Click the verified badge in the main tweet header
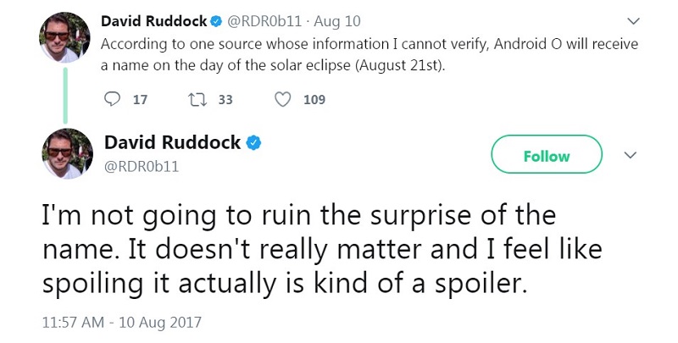Viewport: 678px width, 343px height. tap(253, 143)
